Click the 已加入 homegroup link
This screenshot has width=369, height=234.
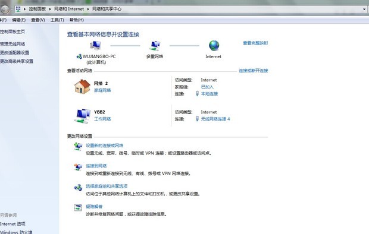click(x=207, y=87)
